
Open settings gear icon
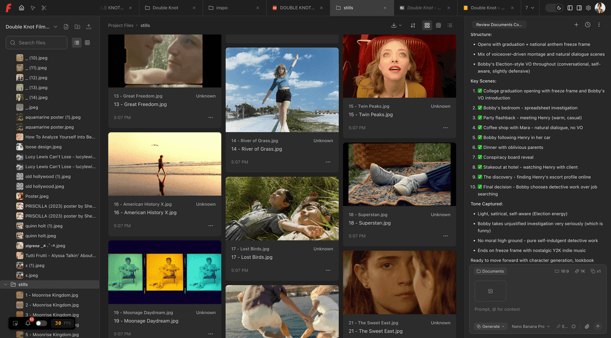(589, 8)
